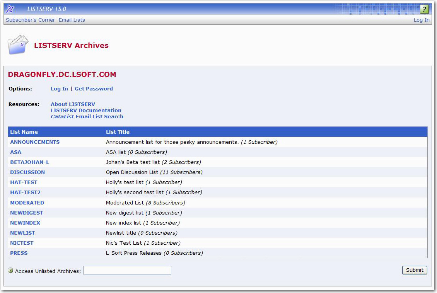This screenshot has height=293, width=437.
Task: Click help icon beside Access Unlisted Archives
Action: point(10,271)
